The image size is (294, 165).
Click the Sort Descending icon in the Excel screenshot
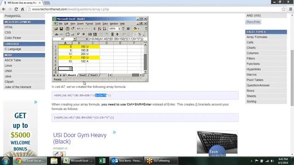coord(105,29)
